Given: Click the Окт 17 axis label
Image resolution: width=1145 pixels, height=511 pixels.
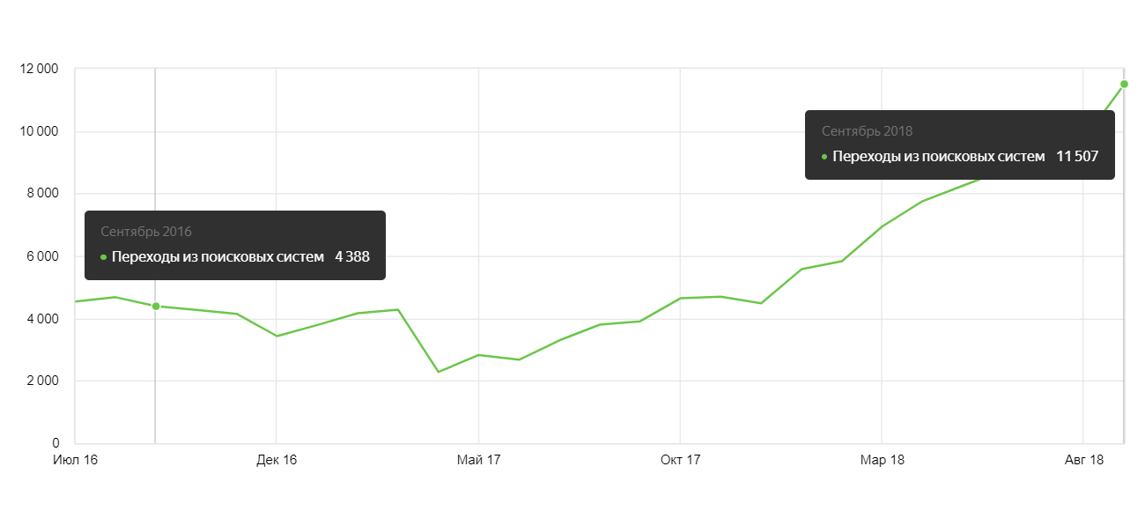Looking at the screenshot, I should [x=680, y=460].
